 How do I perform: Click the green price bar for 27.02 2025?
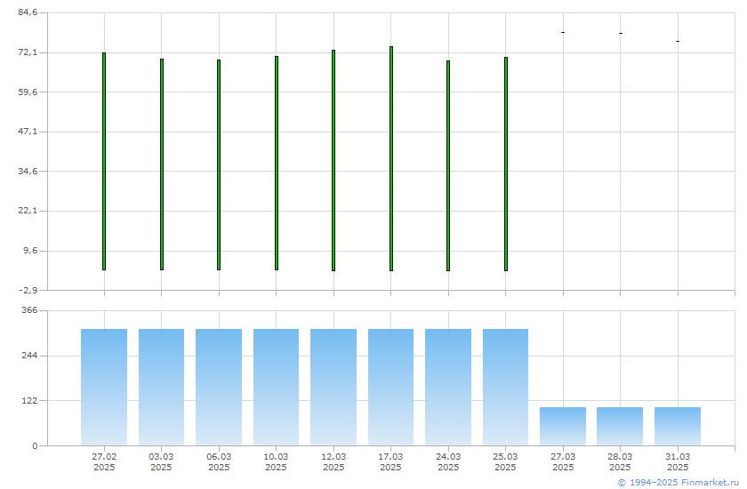click(104, 162)
